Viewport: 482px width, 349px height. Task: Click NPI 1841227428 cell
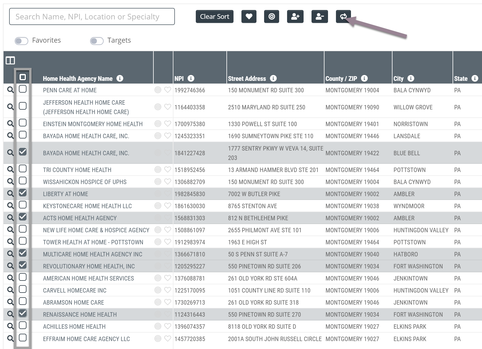point(190,153)
